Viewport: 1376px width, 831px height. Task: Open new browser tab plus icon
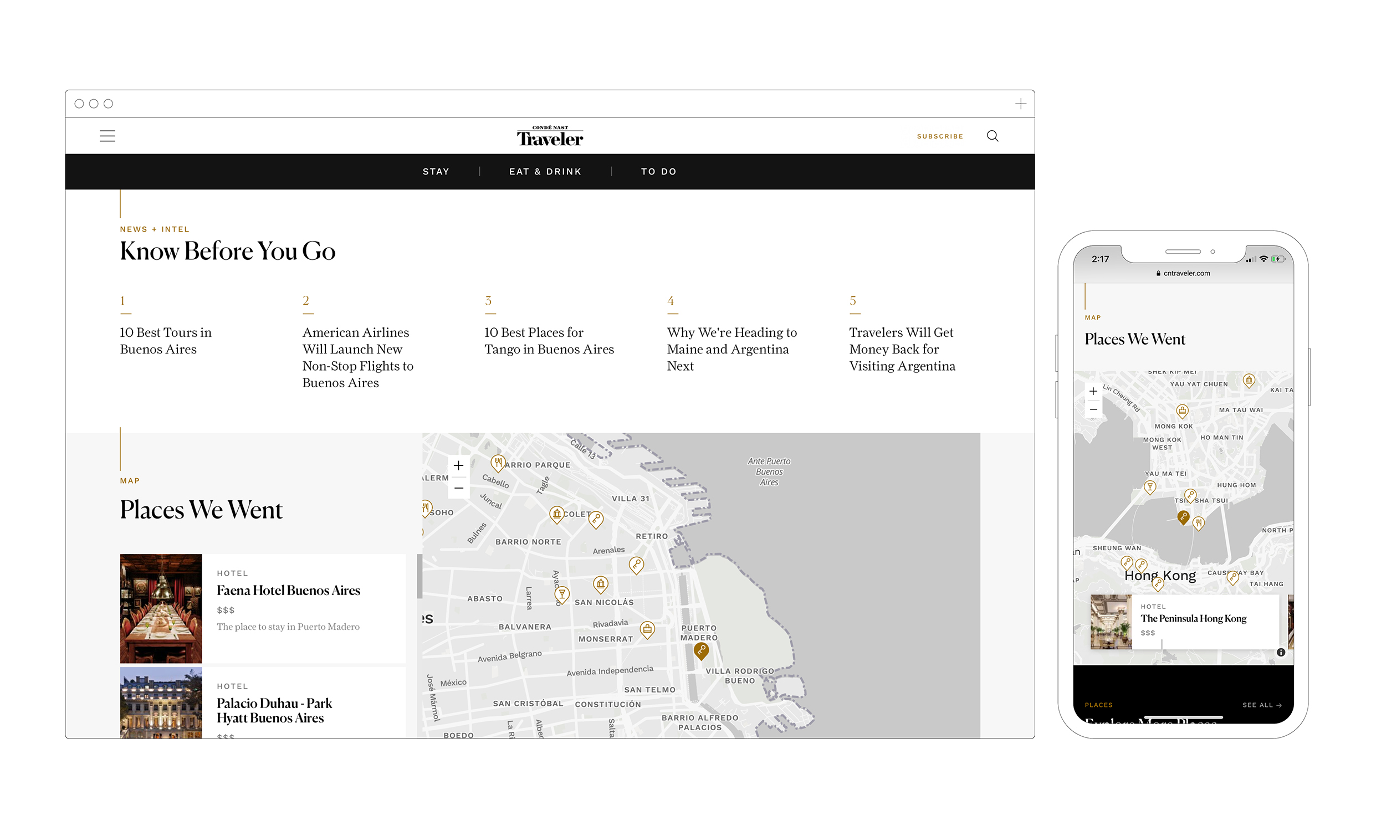pos(1021,104)
